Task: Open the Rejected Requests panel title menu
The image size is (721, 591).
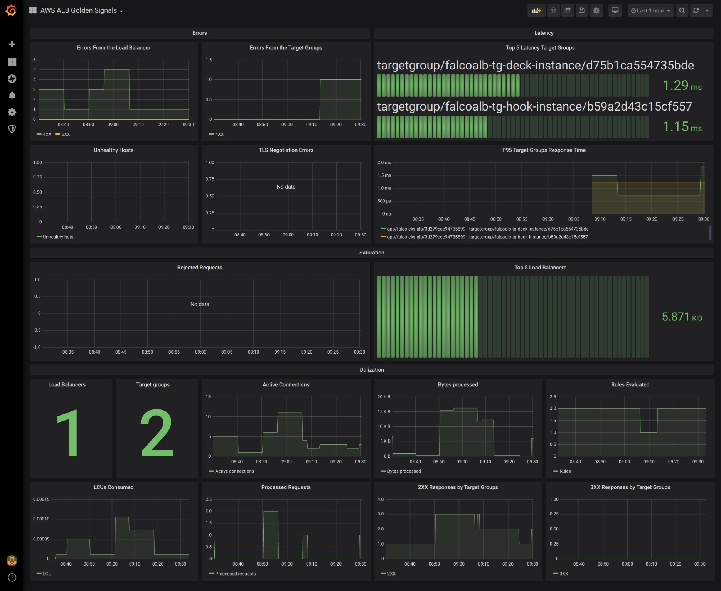Action: click(x=200, y=268)
